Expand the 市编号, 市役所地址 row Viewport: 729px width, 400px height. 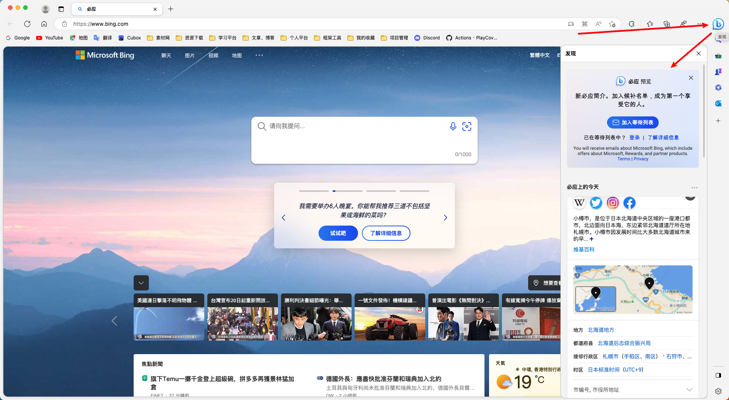tap(633, 390)
